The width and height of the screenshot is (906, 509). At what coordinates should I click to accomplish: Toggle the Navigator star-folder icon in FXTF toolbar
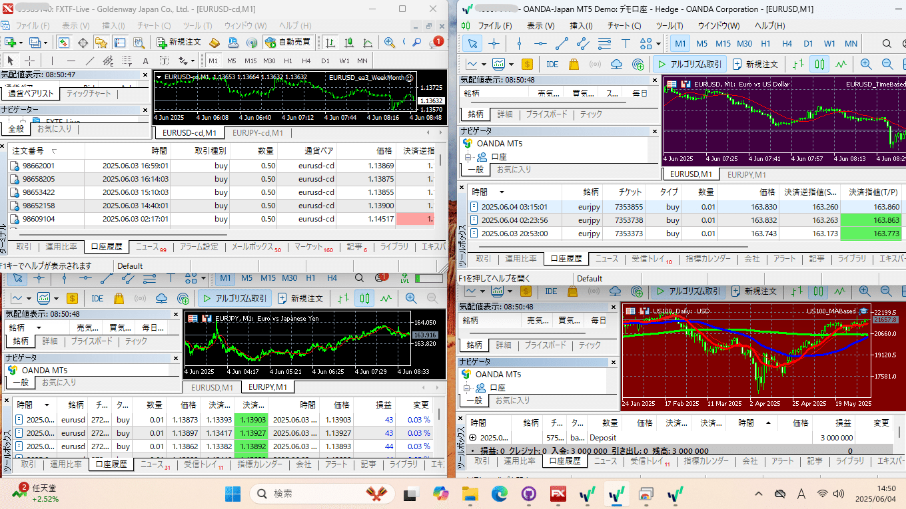click(x=101, y=42)
